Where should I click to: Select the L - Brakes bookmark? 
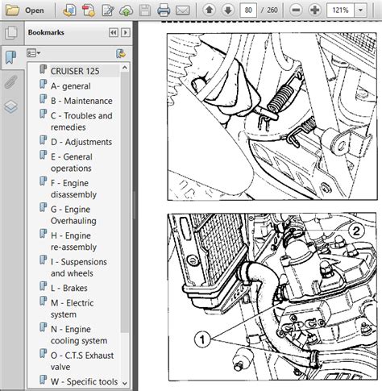click(x=69, y=288)
